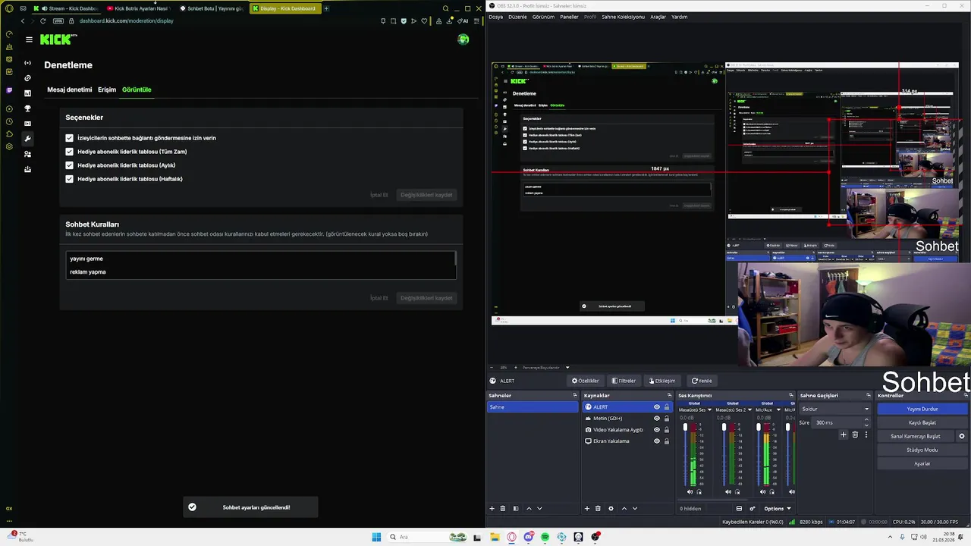
Task: Open Filtreler for the ALERT source
Action: (624, 381)
